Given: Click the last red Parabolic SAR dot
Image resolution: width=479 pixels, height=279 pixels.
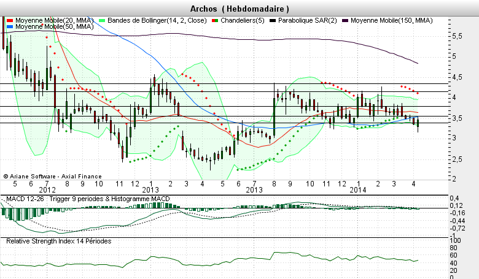Looking at the screenshot, I should point(418,93).
